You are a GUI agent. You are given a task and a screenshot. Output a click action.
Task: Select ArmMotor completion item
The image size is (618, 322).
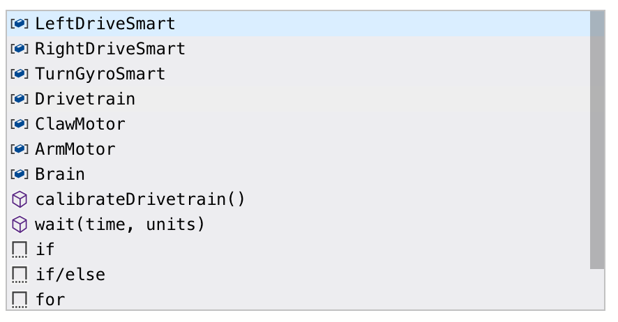click(x=75, y=149)
